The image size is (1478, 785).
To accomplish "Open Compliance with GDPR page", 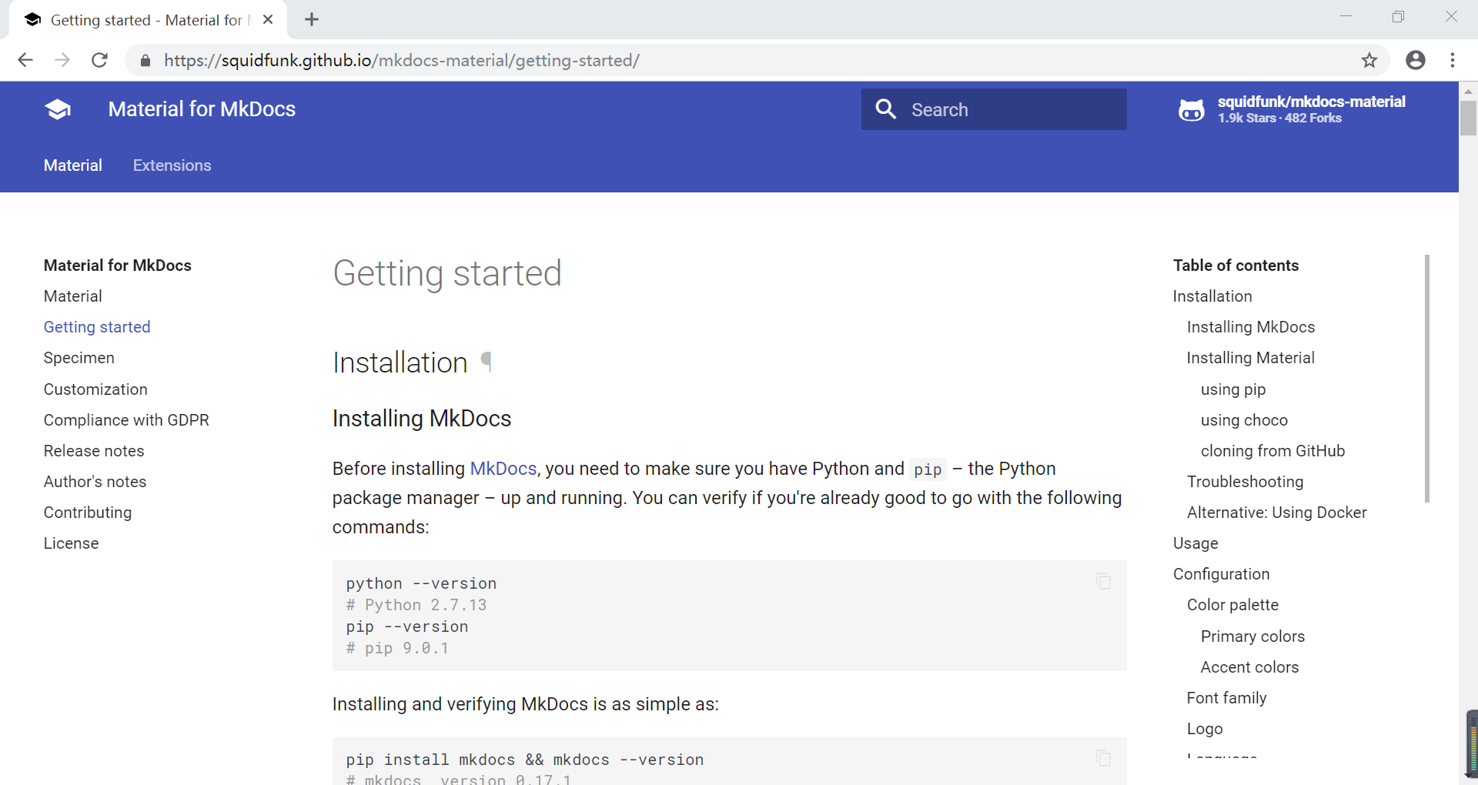I will point(126,420).
